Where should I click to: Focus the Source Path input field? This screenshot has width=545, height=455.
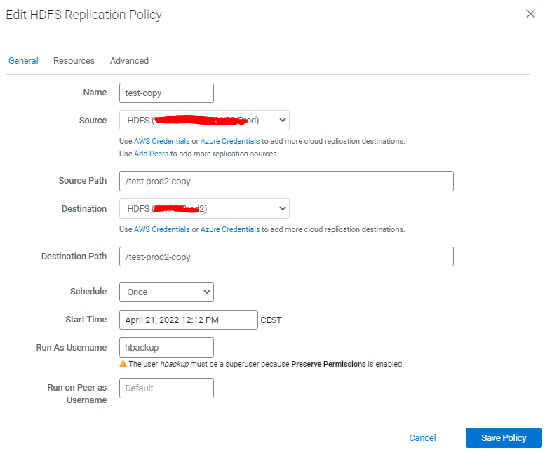(x=286, y=181)
